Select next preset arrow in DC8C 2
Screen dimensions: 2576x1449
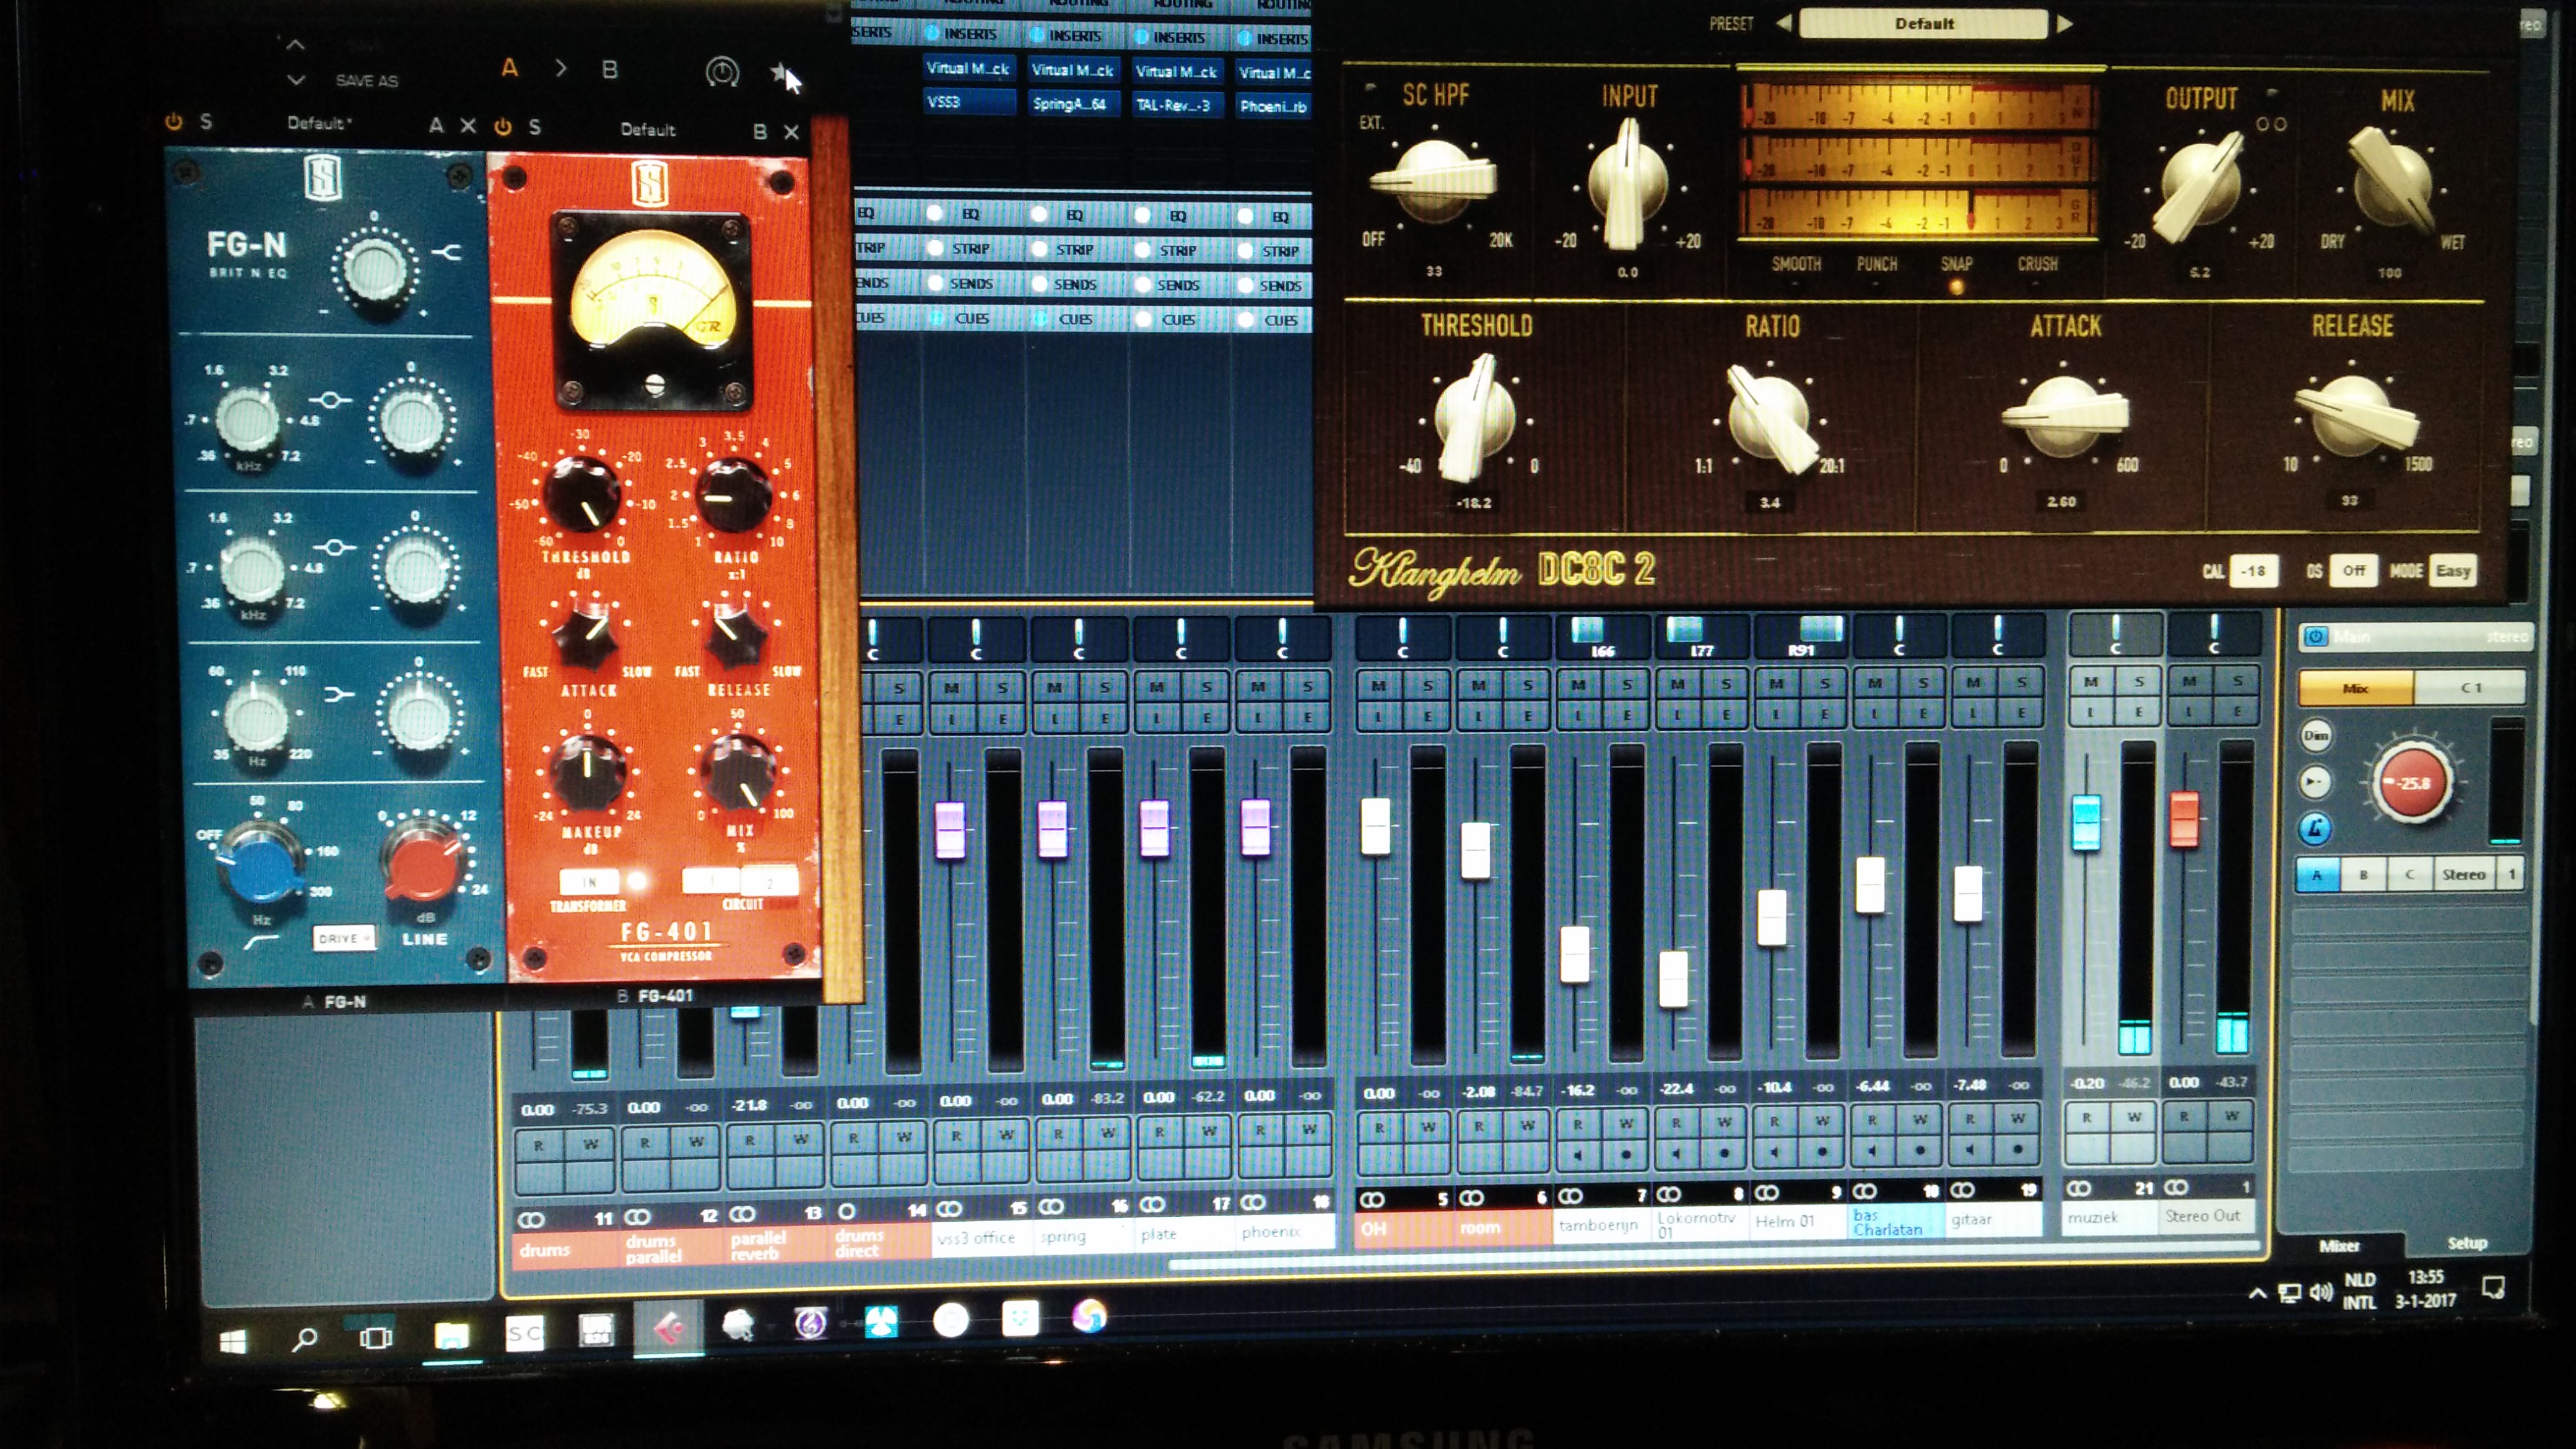pos(2065,23)
